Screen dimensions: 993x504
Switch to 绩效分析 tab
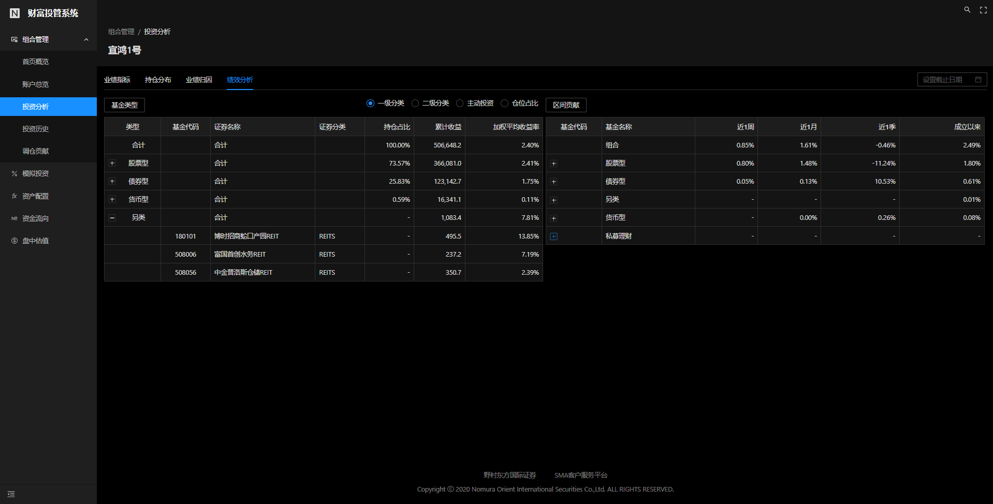pos(240,80)
